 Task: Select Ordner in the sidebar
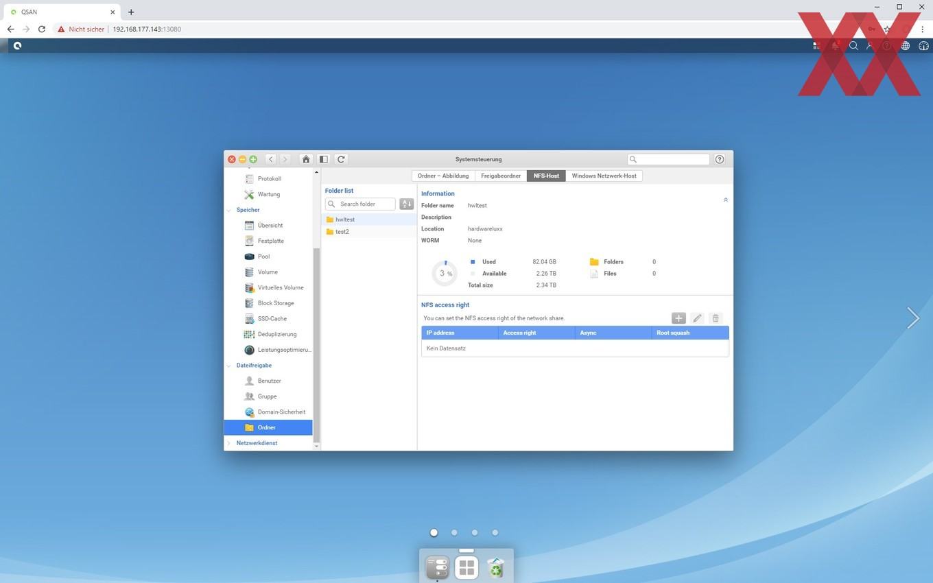[x=268, y=427]
